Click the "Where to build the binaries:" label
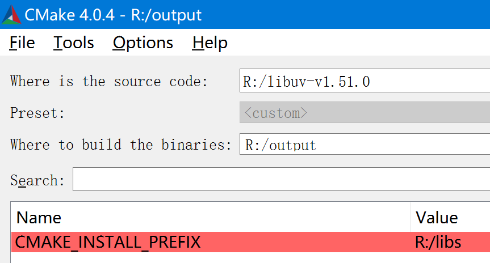The width and height of the screenshot is (490, 263). click(x=121, y=145)
